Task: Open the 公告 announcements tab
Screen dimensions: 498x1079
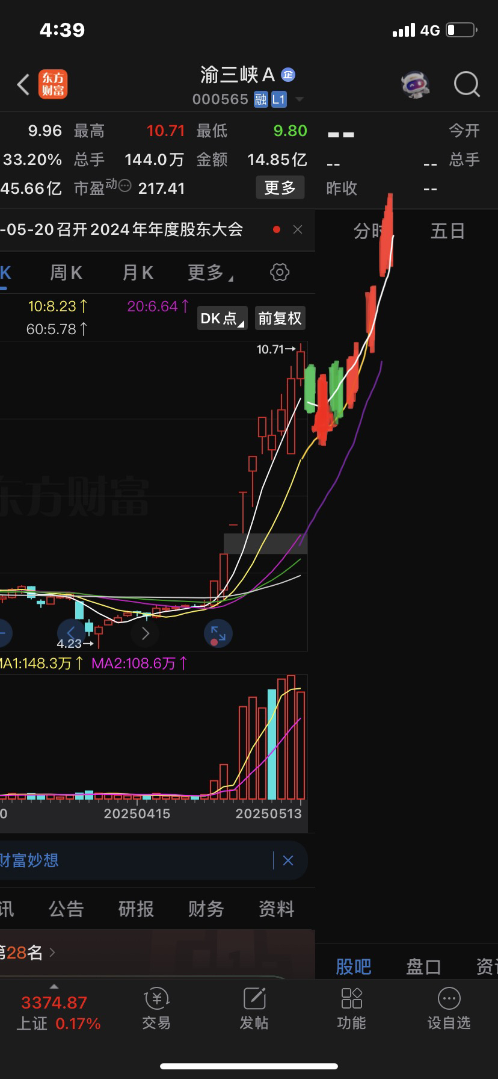Action: pyautogui.click(x=66, y=909)
